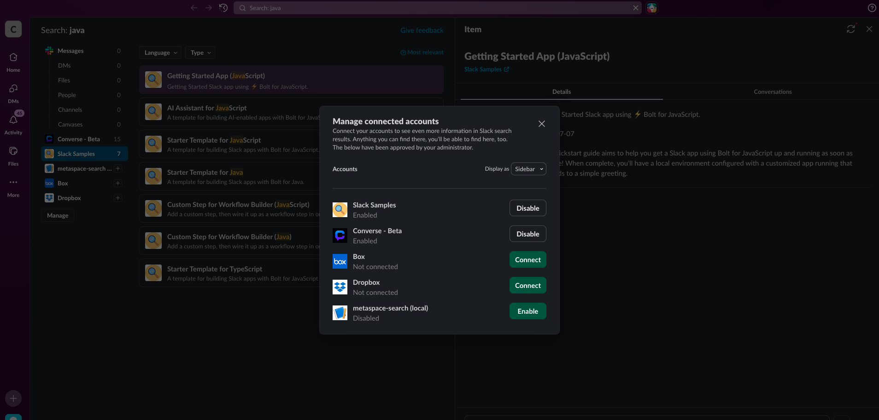The image size is (879, 420).
Task: Click the More ellipsis icon
Action: click(x=13, y=183)
